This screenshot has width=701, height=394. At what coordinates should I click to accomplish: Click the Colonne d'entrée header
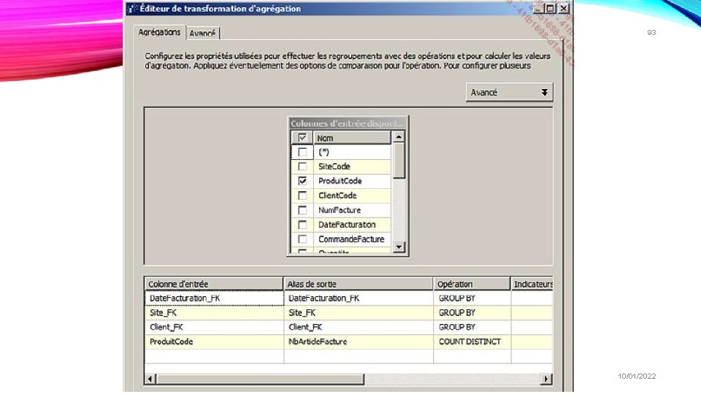(x=214, y=284)
